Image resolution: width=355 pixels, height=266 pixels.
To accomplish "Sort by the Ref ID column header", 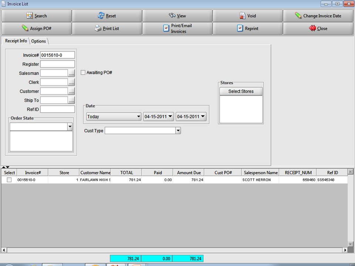I will point(332,173).
